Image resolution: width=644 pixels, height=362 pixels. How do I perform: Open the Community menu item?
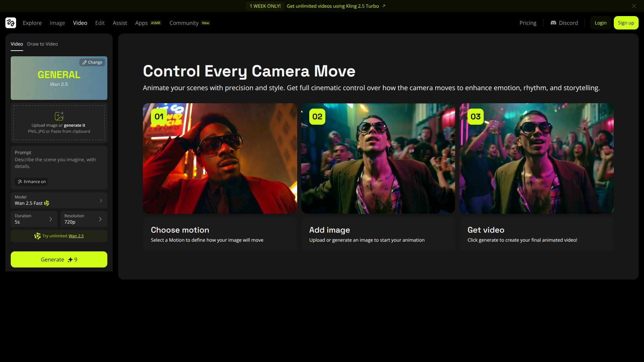click(184, 23)
